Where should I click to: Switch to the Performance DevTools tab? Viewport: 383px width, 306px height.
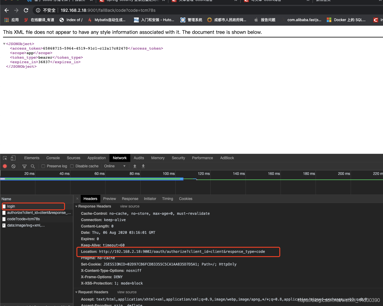[x=202, y=158]
